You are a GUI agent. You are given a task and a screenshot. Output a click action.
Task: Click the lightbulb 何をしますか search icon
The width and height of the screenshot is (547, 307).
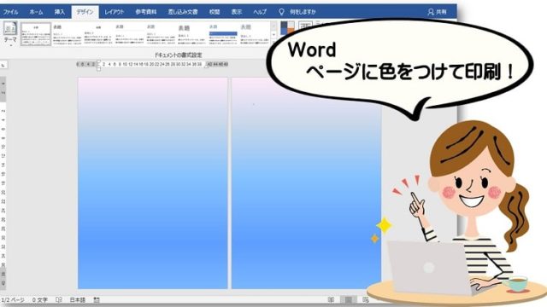tap(281, 12)
